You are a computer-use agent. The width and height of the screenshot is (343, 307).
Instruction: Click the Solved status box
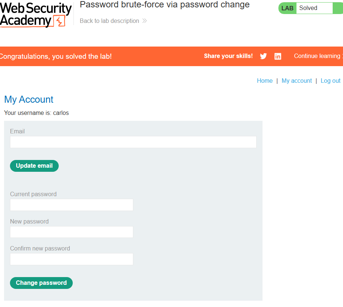(314, 8)
